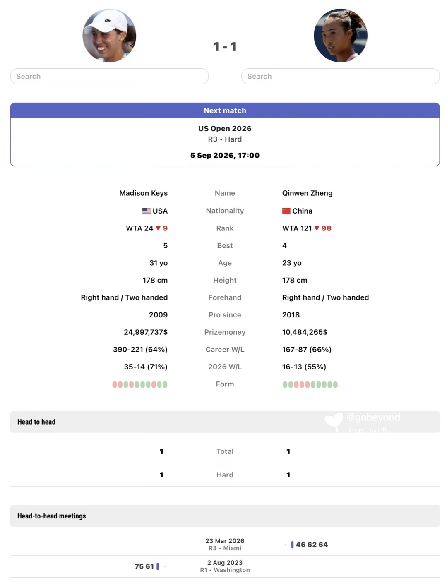
Task: Select the Head to head section header
Action: click(x=225, y=422)
